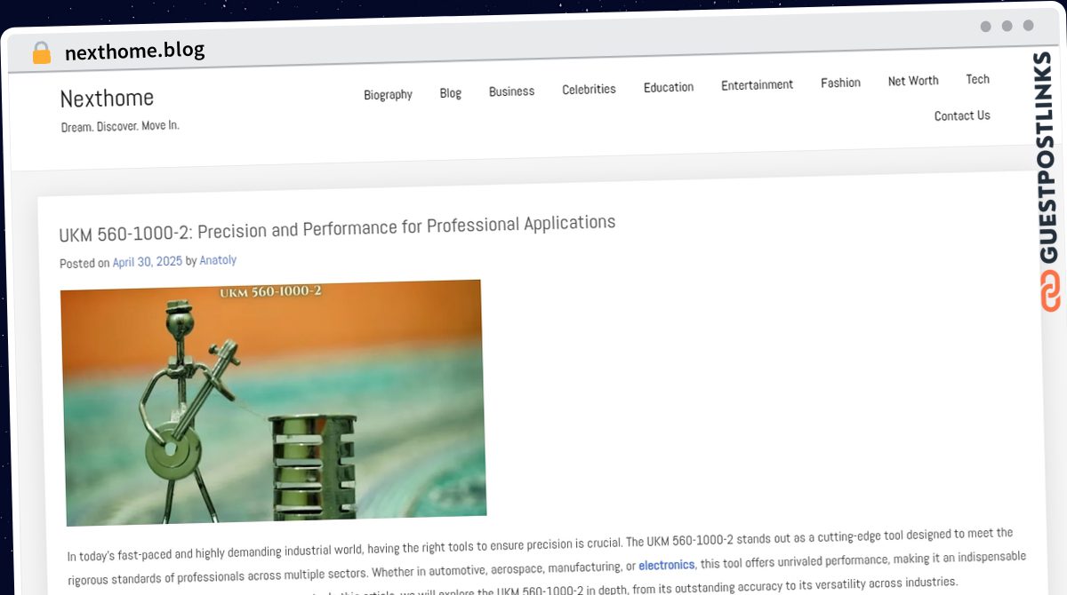The width and height of the screenshot is (1067, 595).
Task: Open the Business category menu
Action: coord(511,91)
